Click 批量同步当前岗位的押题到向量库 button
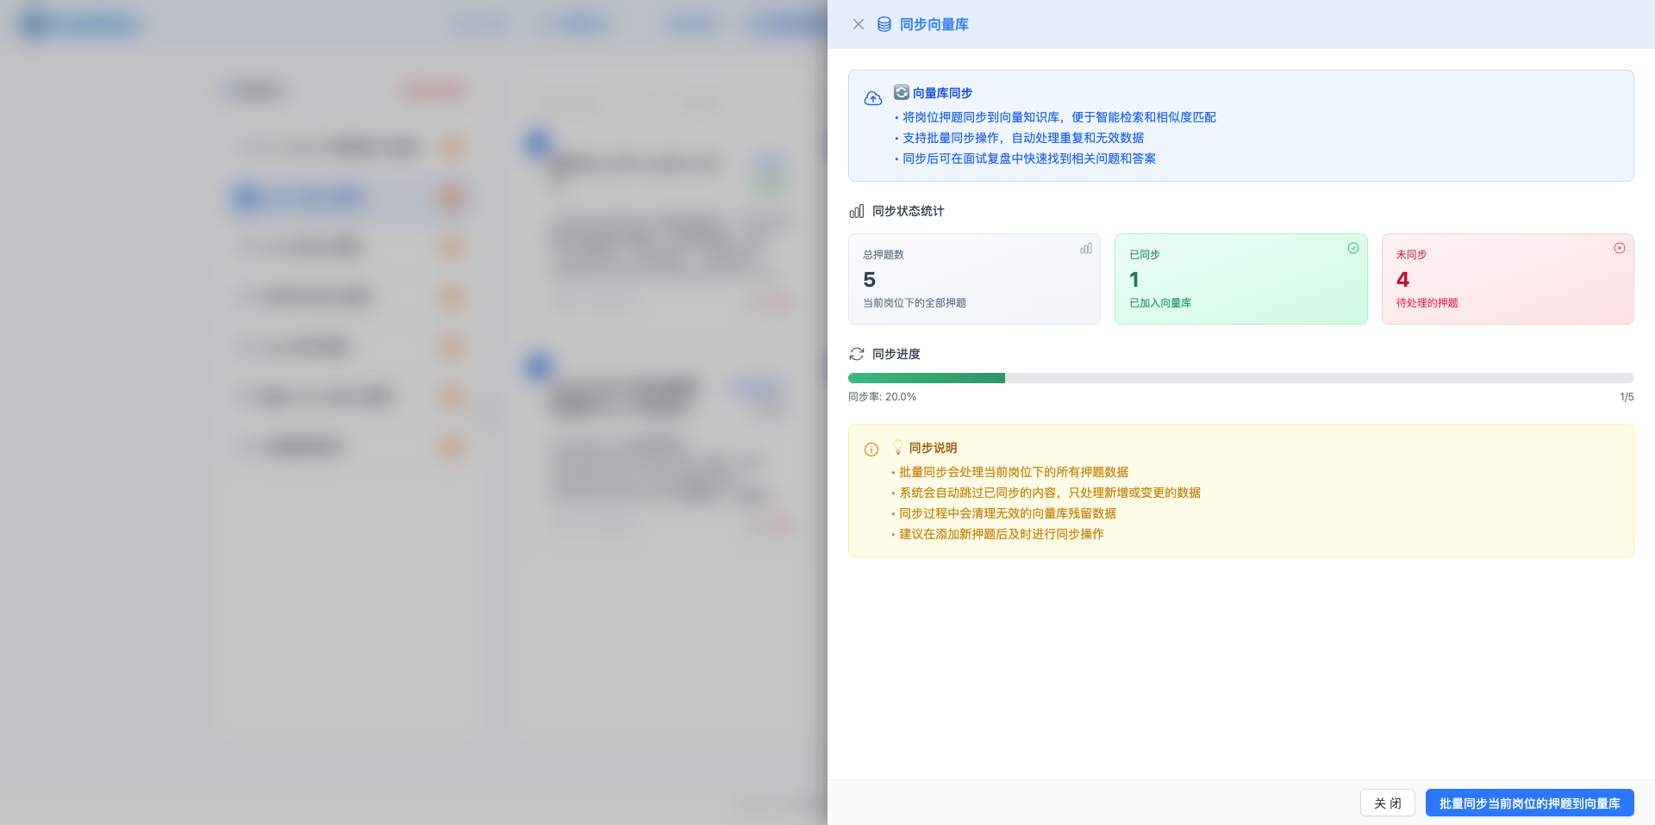The width and height of the screenshot is (1655, 825). pyautogui.click(x=1529, y=803)
